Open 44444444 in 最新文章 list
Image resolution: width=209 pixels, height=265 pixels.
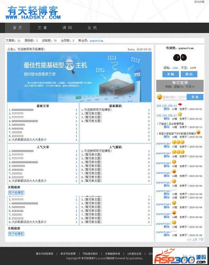(18, 129)
